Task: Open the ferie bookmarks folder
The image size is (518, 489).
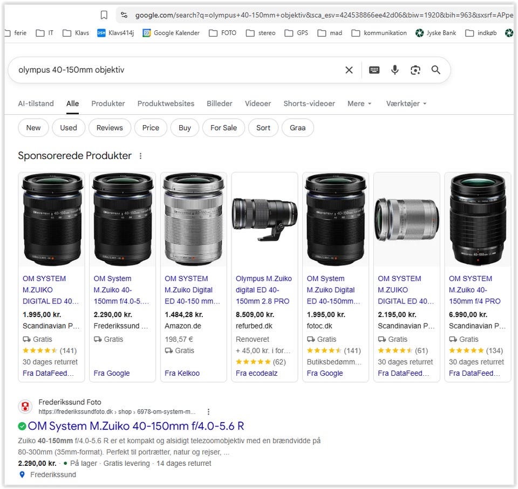Action: 16,33
